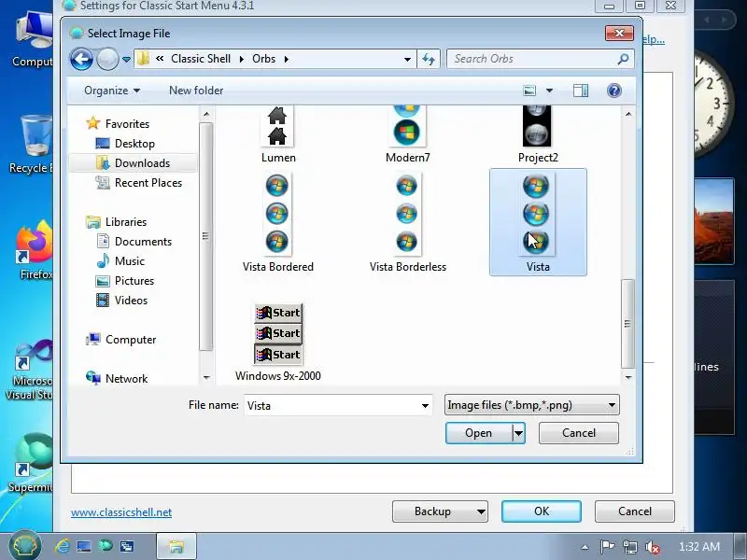Click the Action Center flag tray icon

click(x=607, y=547)
